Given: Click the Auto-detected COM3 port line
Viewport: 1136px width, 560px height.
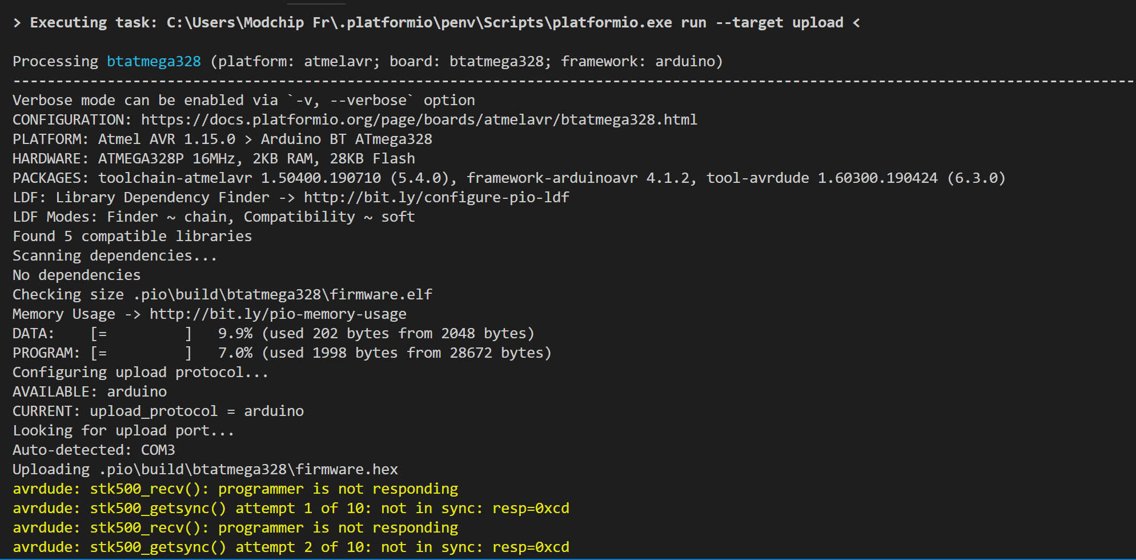Looking at the screenshot, I should tap(94, 450).
